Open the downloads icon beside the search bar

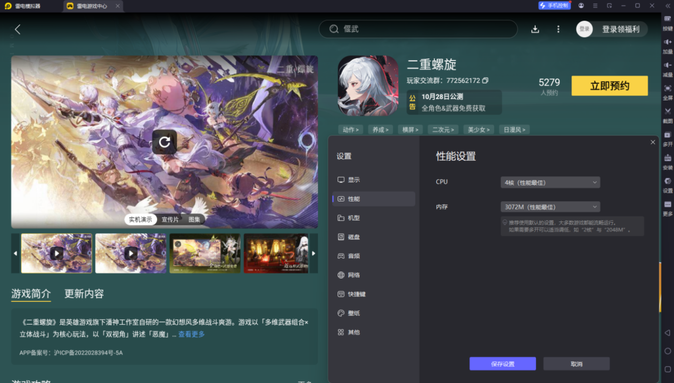coord(535,29)
